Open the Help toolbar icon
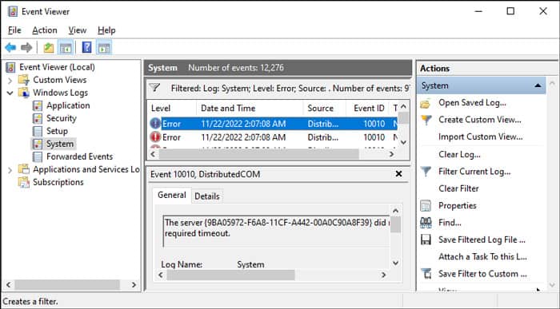Image resolution: width=560 pixels, height=309 pixels. [x=86, y=47]
